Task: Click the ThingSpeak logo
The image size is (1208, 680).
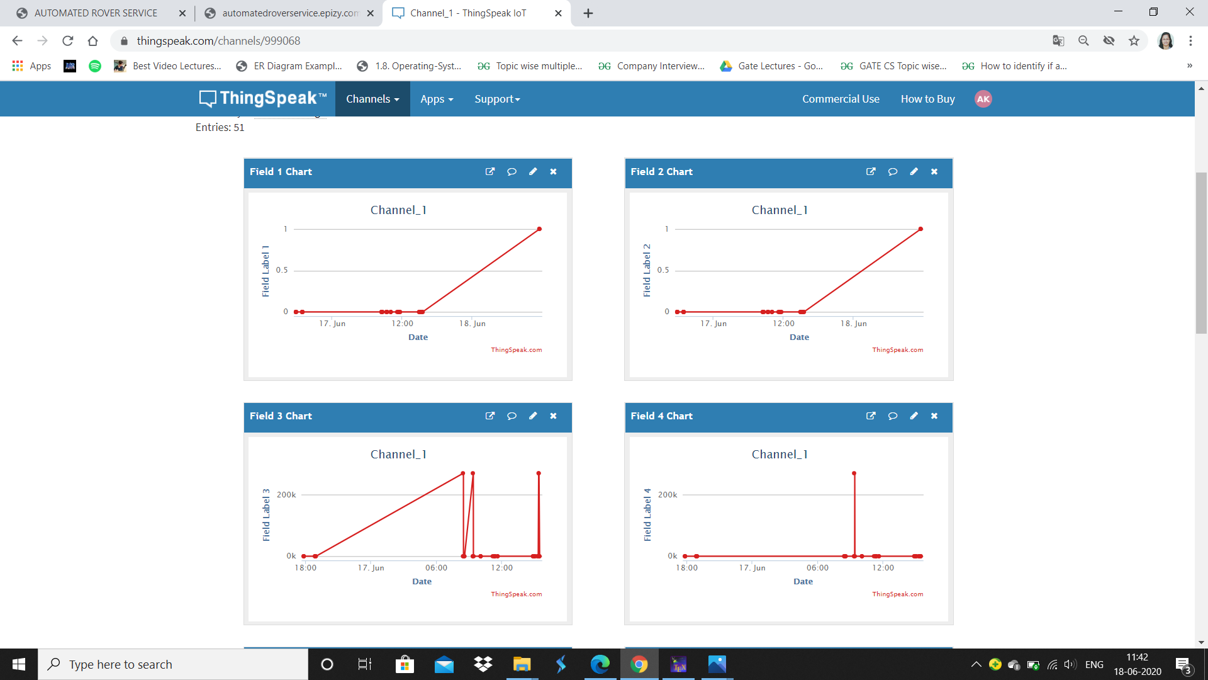Action: coord(263,98)
